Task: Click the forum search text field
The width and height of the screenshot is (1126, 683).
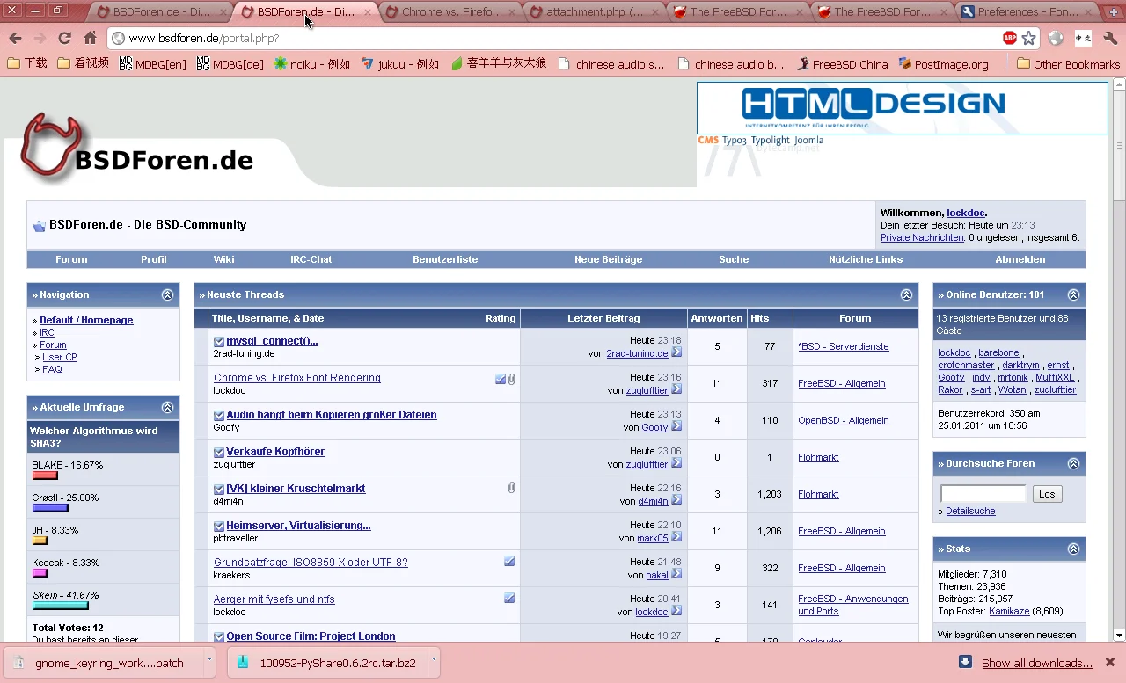Action: pos(983,494)
